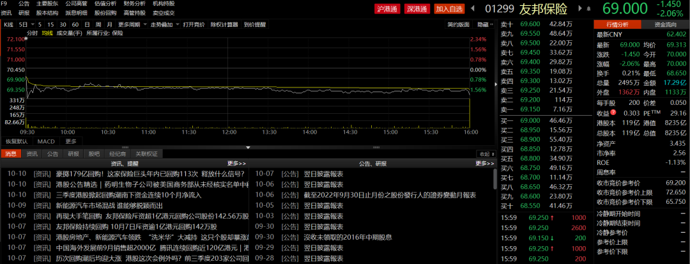Click the 沪港通 button
Image resolution: width=690 pixels, height=264 pixels.
(388, 8)
